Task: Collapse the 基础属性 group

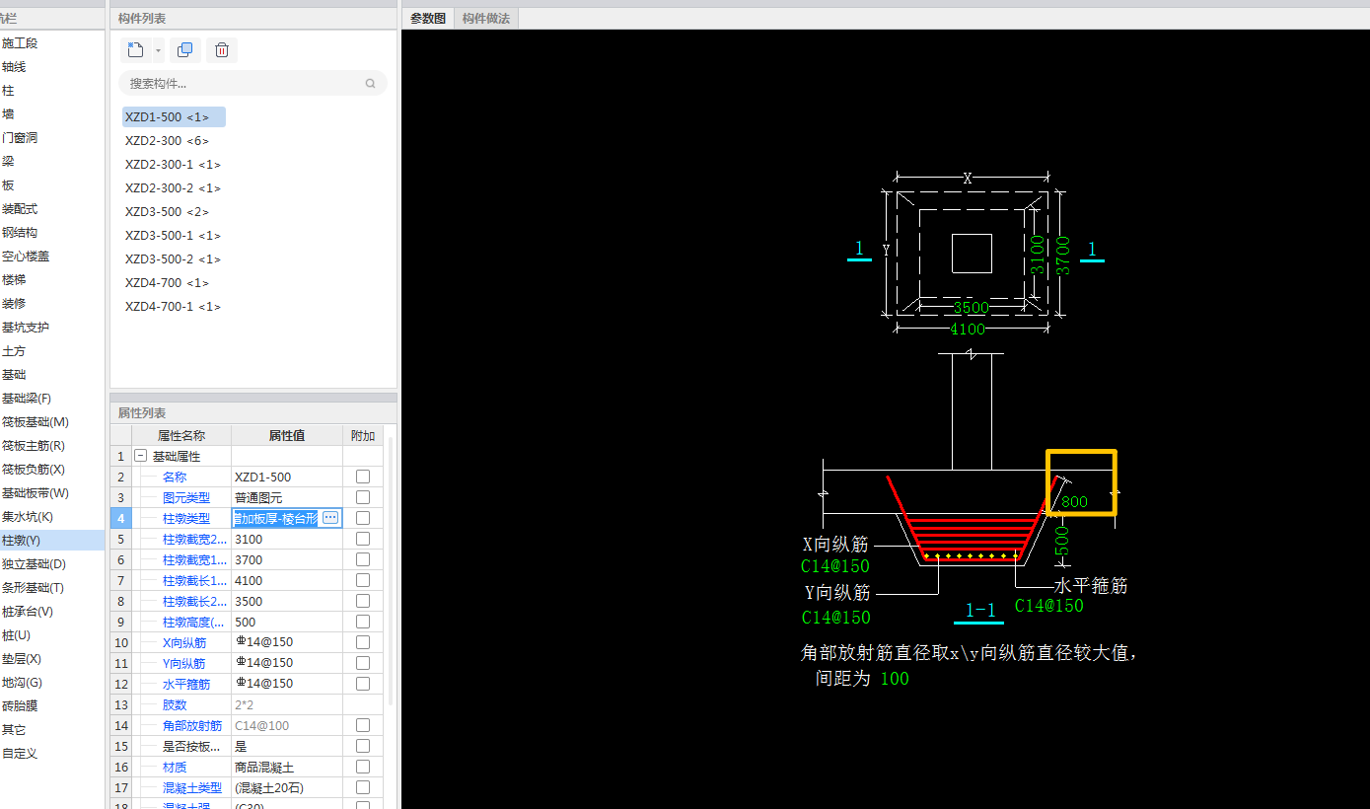Action: 140,457
